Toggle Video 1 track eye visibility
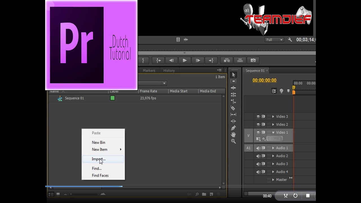The image size is (361, 203). [258, 132]
